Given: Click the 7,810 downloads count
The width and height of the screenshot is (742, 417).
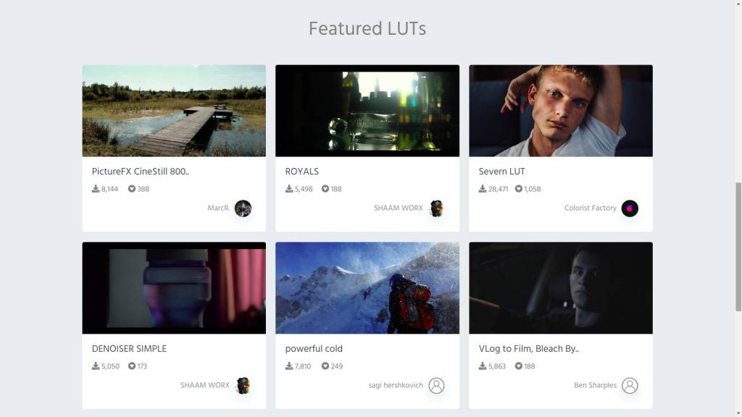Looking at the screenshot, I should pos(303,366).
